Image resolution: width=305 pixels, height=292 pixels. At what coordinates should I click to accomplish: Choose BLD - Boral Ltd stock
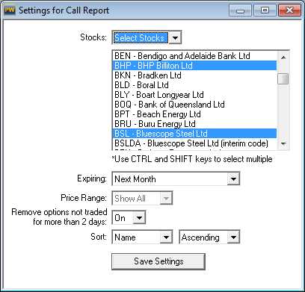tap(194, 85)
